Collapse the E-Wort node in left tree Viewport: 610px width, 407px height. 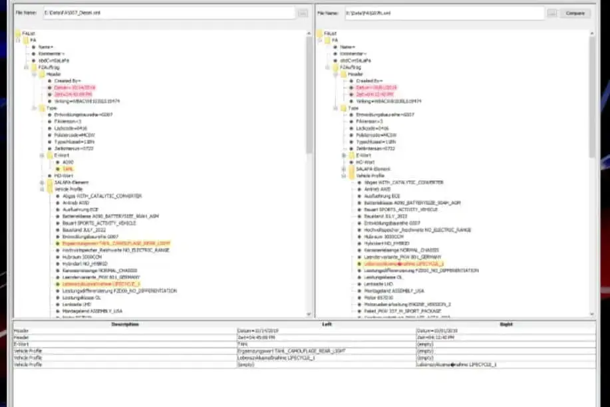41,155
